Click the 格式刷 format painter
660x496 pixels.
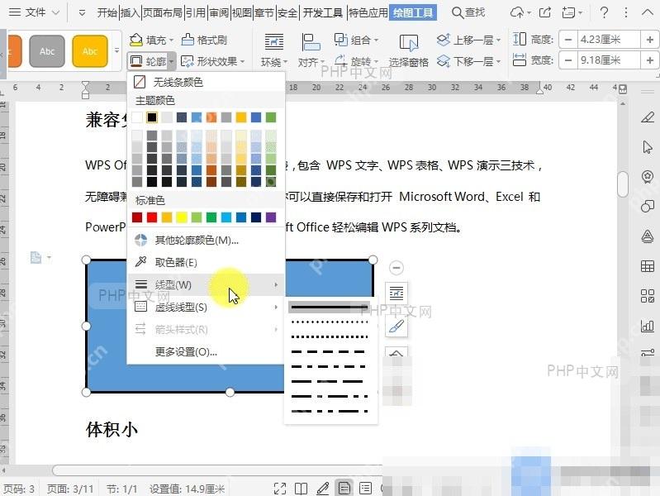coord(204,40)
